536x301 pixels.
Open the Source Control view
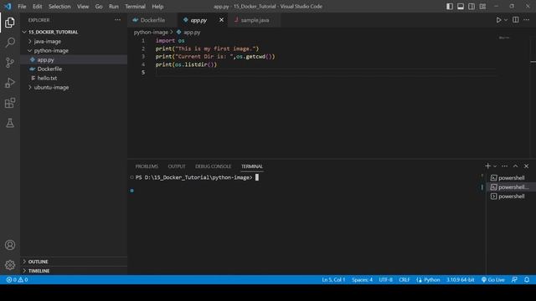coord(10,63)
